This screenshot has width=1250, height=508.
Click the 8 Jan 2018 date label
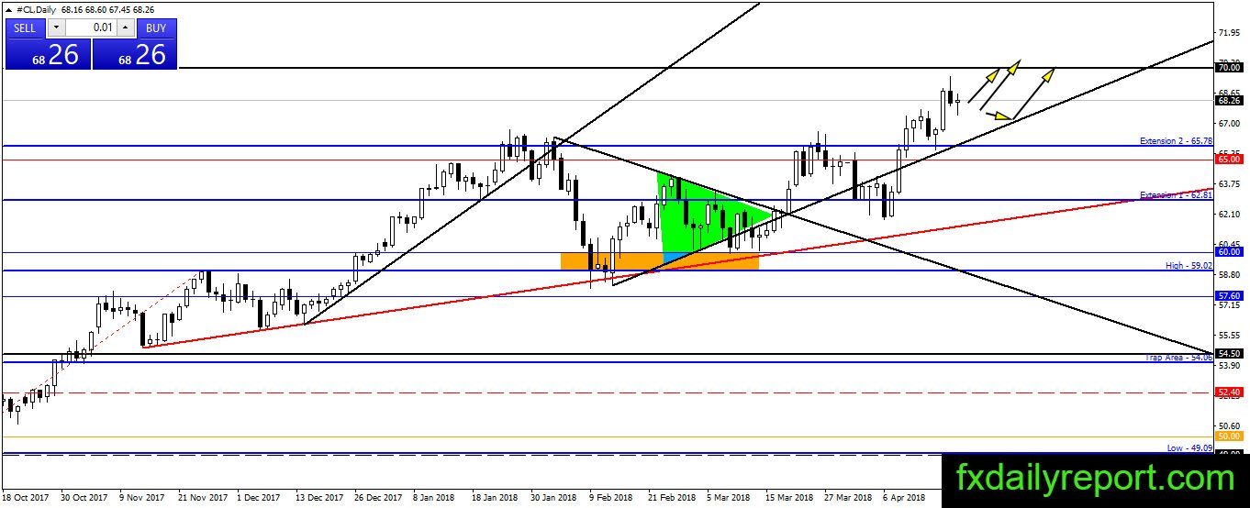[434, 498]
